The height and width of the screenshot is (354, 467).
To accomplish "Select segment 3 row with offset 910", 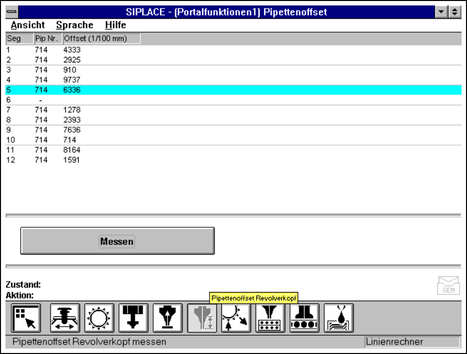I will point(233,70).
